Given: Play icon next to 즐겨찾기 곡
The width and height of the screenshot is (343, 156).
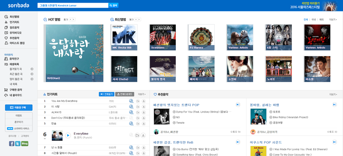Looking at the screenshot, I should (x=32, y=69).
